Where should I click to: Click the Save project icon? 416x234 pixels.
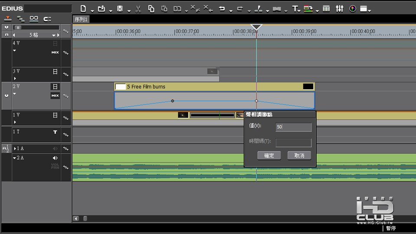120,9
